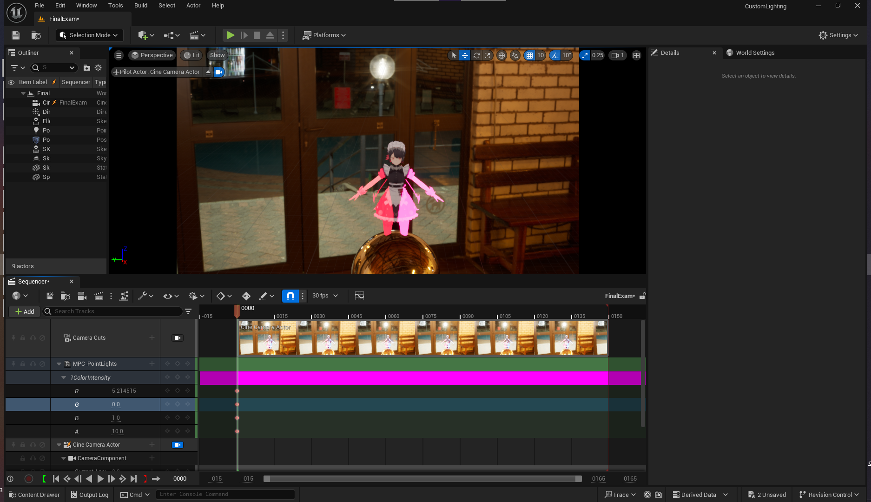Toggle rotation snapping angle icon
The height and width of the screenshot is (502, 871).
(x=555, y=55)
